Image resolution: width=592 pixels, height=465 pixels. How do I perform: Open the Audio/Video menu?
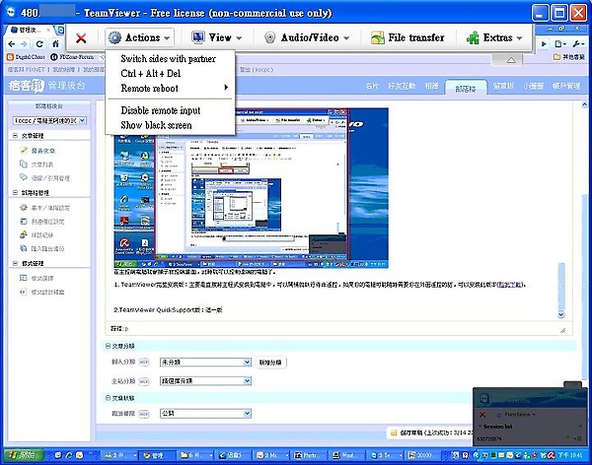pyautogui.click(x=307, y=37)
